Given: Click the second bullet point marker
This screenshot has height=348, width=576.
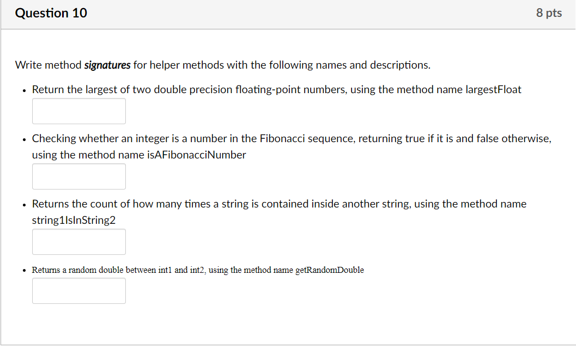Looking at the screenshot, I should tap(24, 139).
